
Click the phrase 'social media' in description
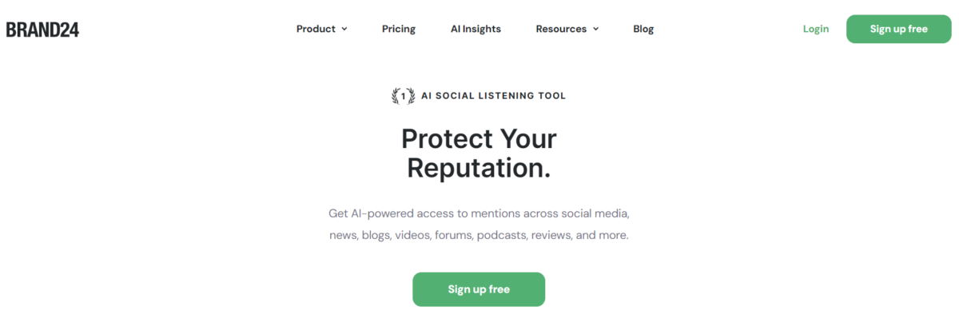(x=595, y=214)
